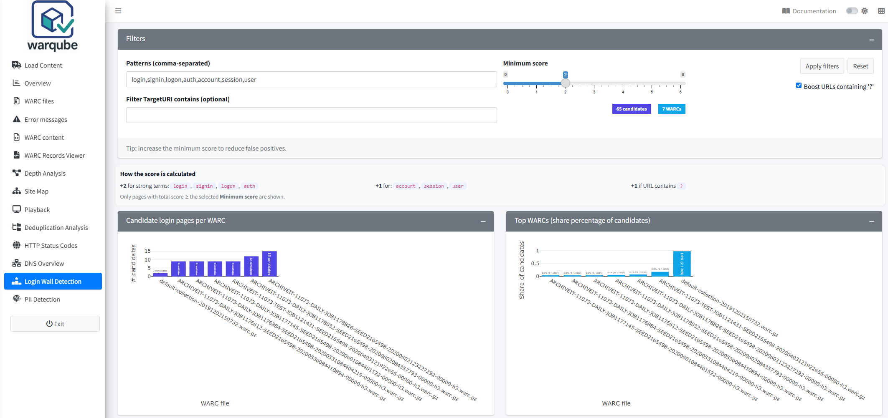888x418 pixels.
Task: Click the Overview chart icon
Action: (x=16, y=83)
